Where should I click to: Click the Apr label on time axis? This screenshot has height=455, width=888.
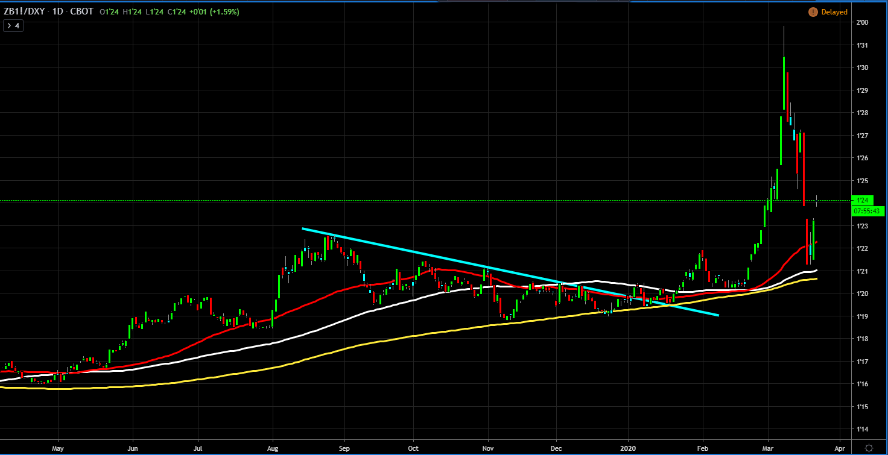pyautogui.click(x=839, y=448)
